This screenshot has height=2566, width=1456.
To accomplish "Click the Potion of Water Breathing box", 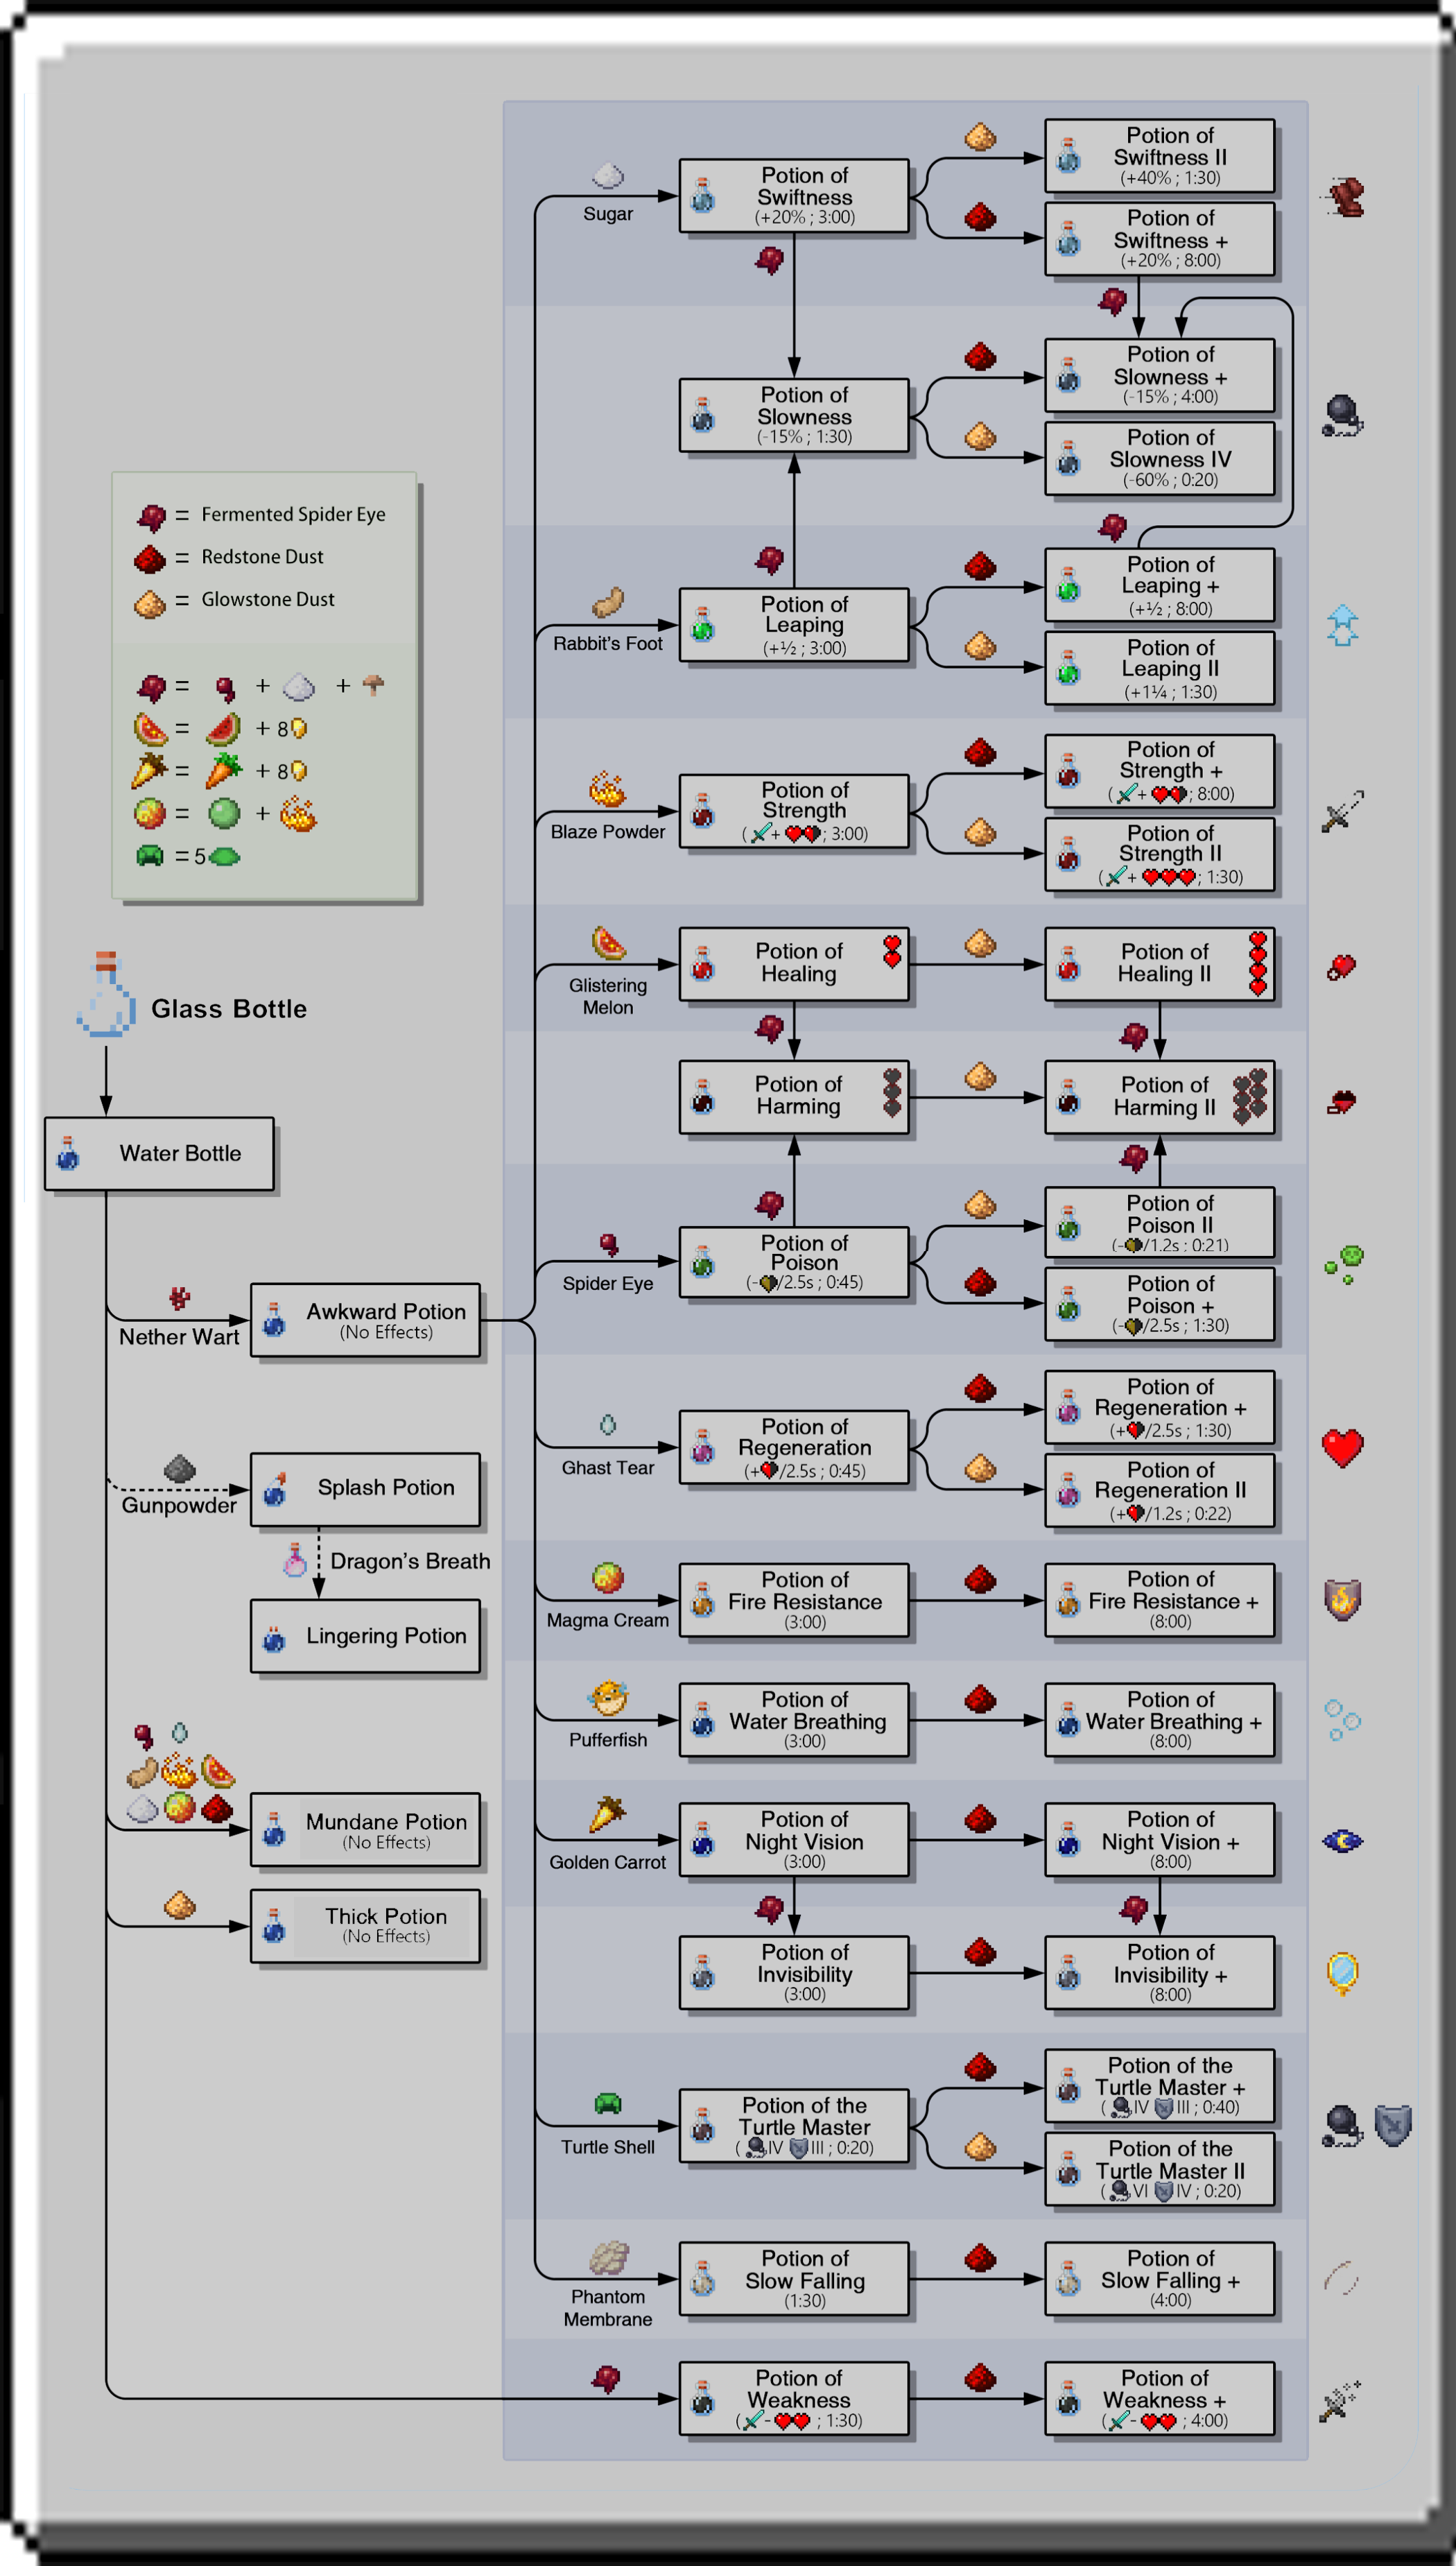I will [x=794, y=1720].
